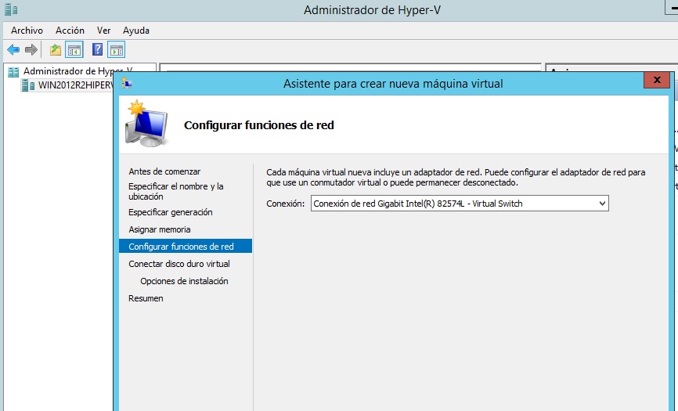
Task: Go to Antes de comenzar step
Action: coord(164,171)
